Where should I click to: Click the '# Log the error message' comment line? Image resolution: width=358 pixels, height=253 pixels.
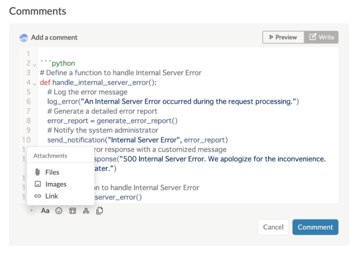tap(87, 92)
